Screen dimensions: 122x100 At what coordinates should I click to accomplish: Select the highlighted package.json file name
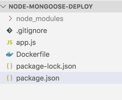tap(38, 78)
